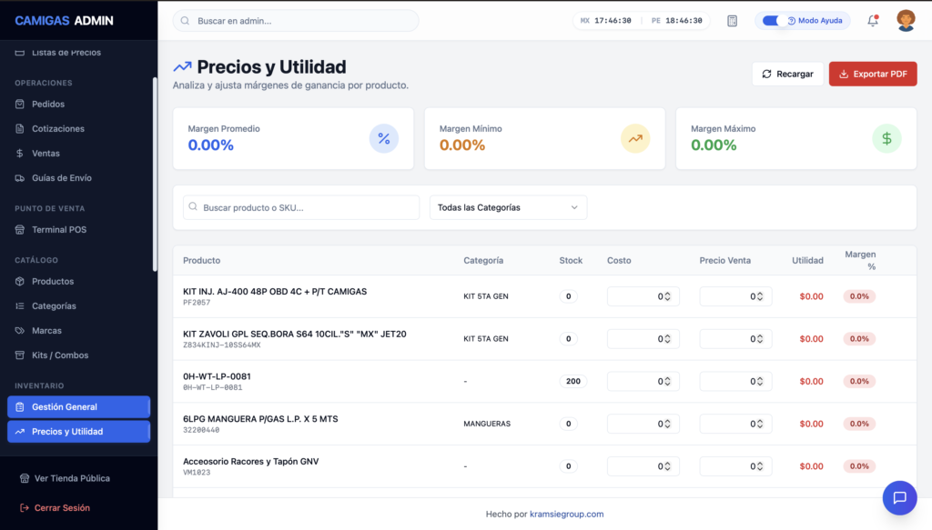Click the percent icon on Margen Promedio card
The image size is (932, 530).
[x=383, y=138]
